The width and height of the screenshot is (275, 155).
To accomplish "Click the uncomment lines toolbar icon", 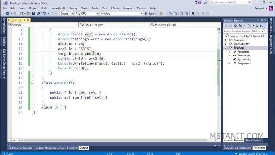I will click(186, 13).
